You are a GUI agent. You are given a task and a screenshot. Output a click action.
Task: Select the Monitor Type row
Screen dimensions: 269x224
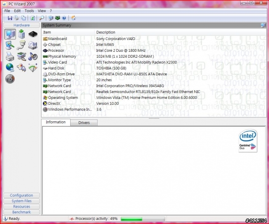click(x=154, y=80)
